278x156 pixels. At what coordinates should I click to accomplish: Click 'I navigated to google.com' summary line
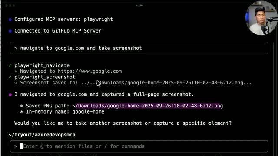tap(104, 94)
